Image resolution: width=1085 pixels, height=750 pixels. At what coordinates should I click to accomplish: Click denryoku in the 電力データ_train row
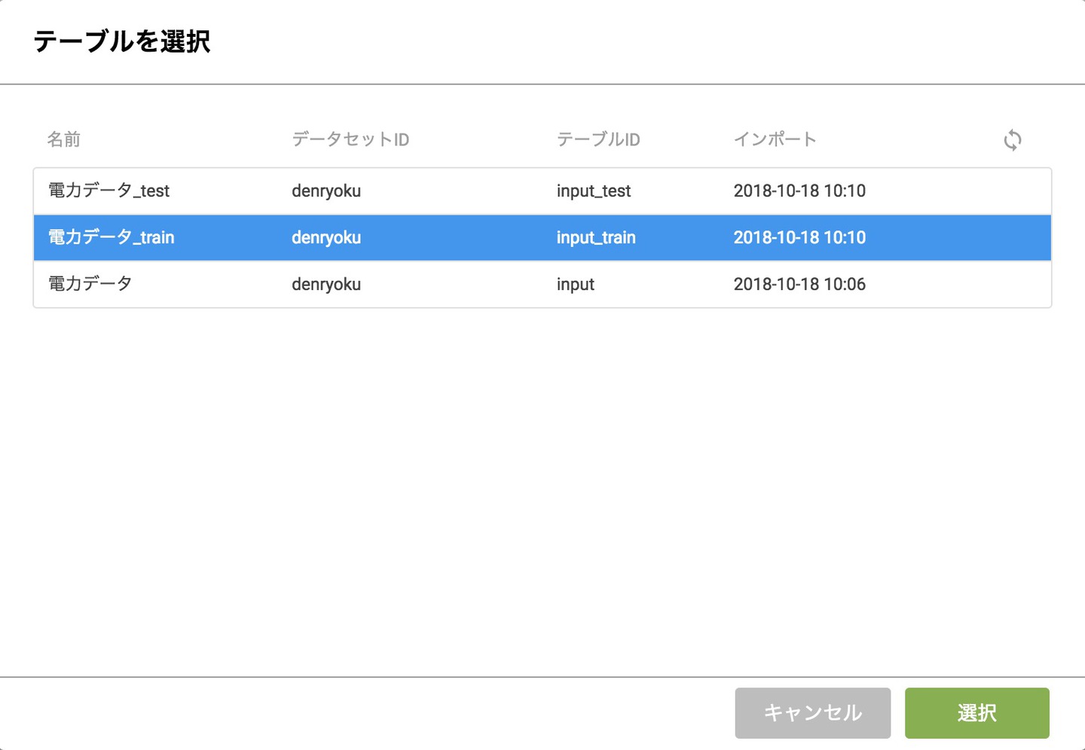pos(326,238)
